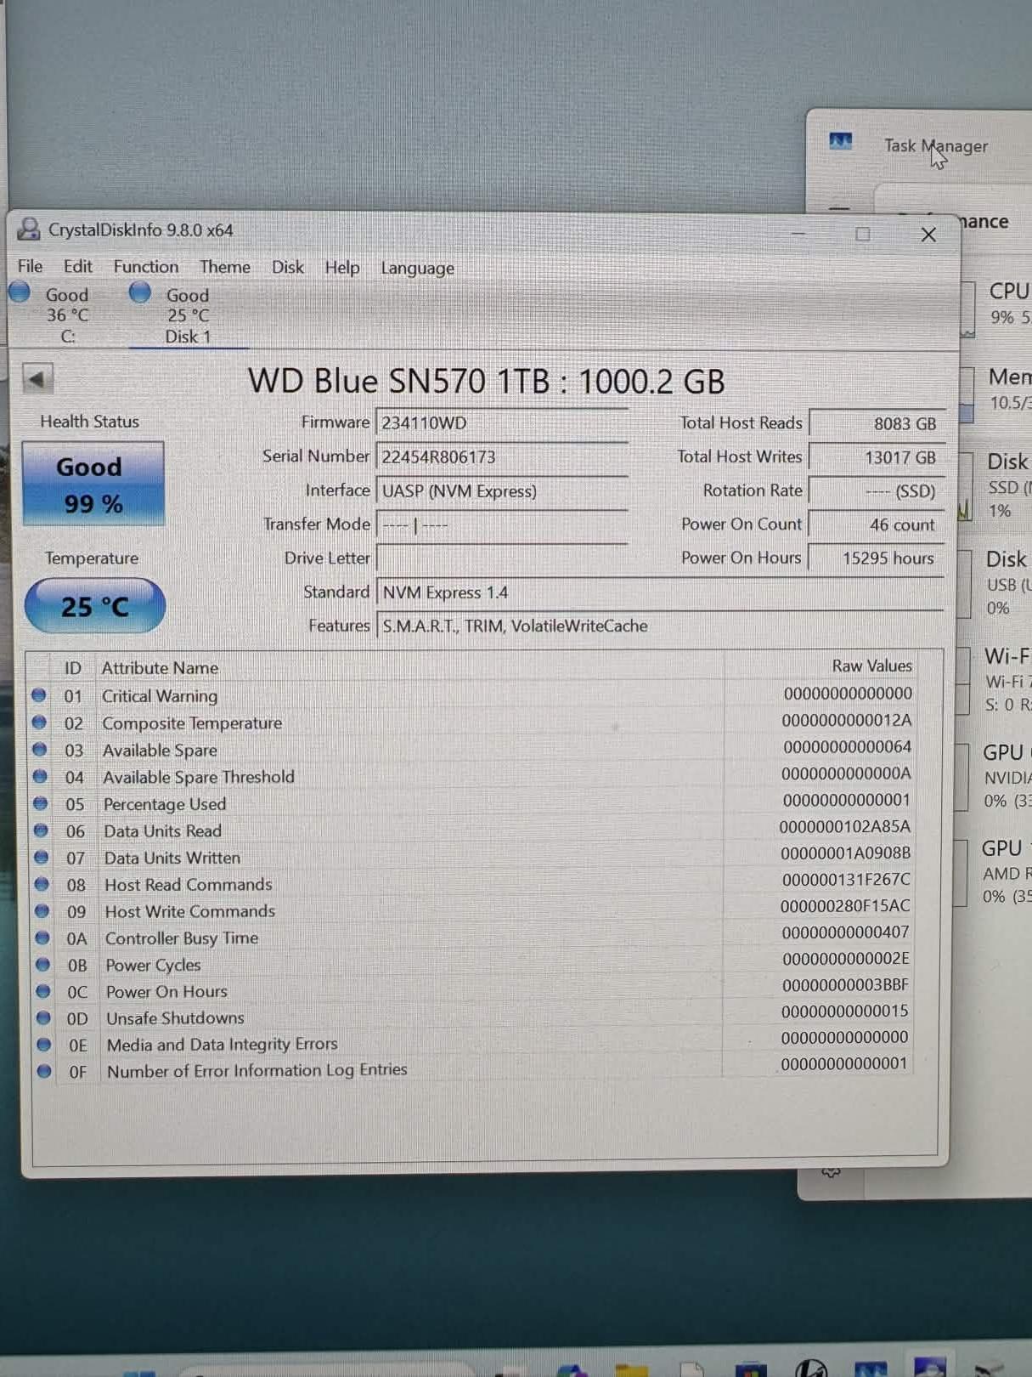The height and width of the screenshot is (1377, 1032).
Task: Click status dot for Data Units Written row
Action: (41, 857)
